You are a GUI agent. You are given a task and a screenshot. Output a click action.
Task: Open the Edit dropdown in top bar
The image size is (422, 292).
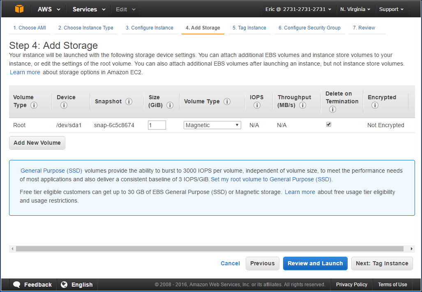[125, 9]
